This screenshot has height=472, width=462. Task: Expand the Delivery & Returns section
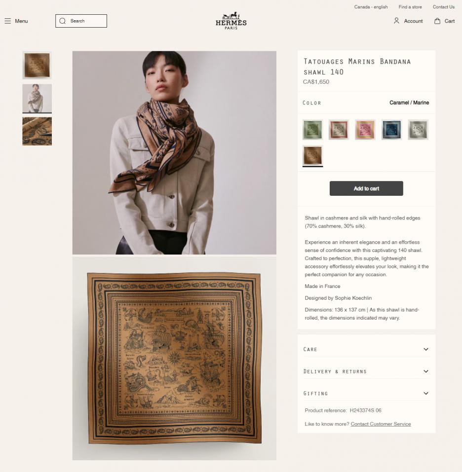[366, 371]
